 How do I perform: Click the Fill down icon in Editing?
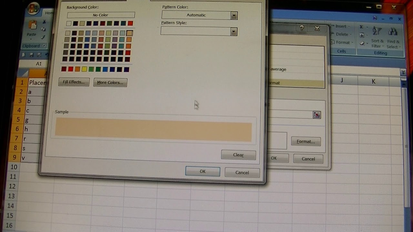(362, 35)
